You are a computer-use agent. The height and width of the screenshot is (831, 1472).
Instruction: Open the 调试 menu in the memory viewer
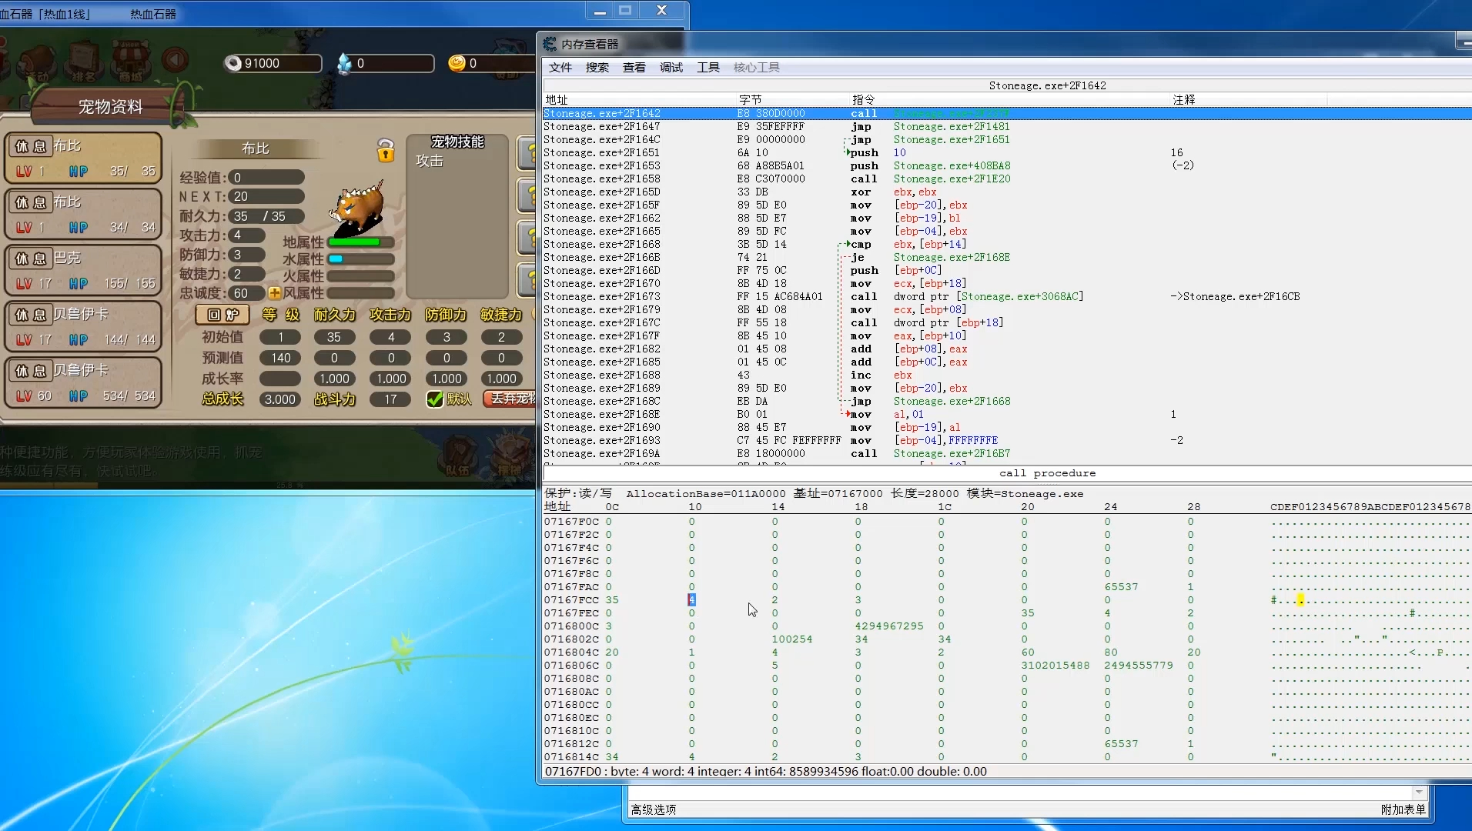[671, 68]
